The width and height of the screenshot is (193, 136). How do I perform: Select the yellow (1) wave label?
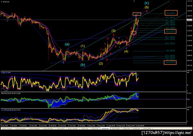(x=83, y=46)
